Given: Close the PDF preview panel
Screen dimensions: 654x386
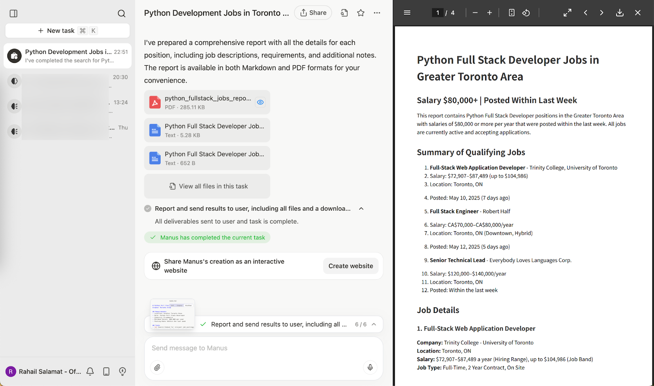Looking at the screenshot, I should 638,13.
